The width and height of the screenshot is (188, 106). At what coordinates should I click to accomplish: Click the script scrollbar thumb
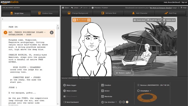[x=58, y=28]
